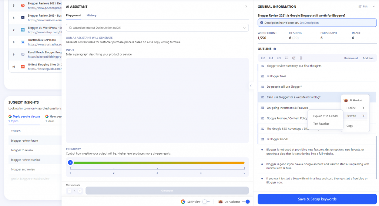Screen dimensions: 379x206
Task: Open the business.com link in result 6
Action: (x=44, y=20)
